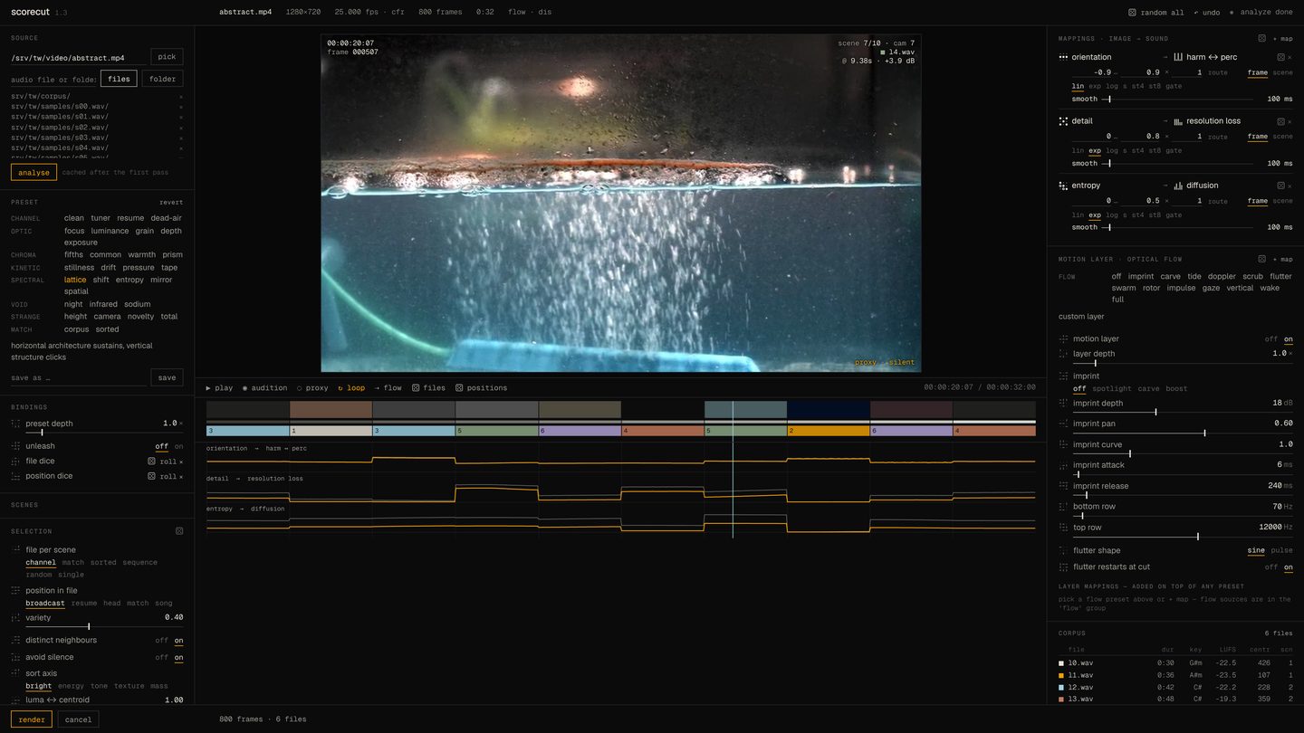The image size is (1304, 733).
Task: Turn motion layer off
Action: click(x=1271, y=339)
